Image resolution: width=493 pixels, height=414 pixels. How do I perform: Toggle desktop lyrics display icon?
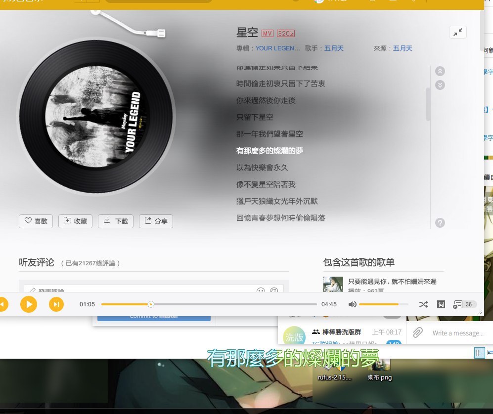coord(441,304)
